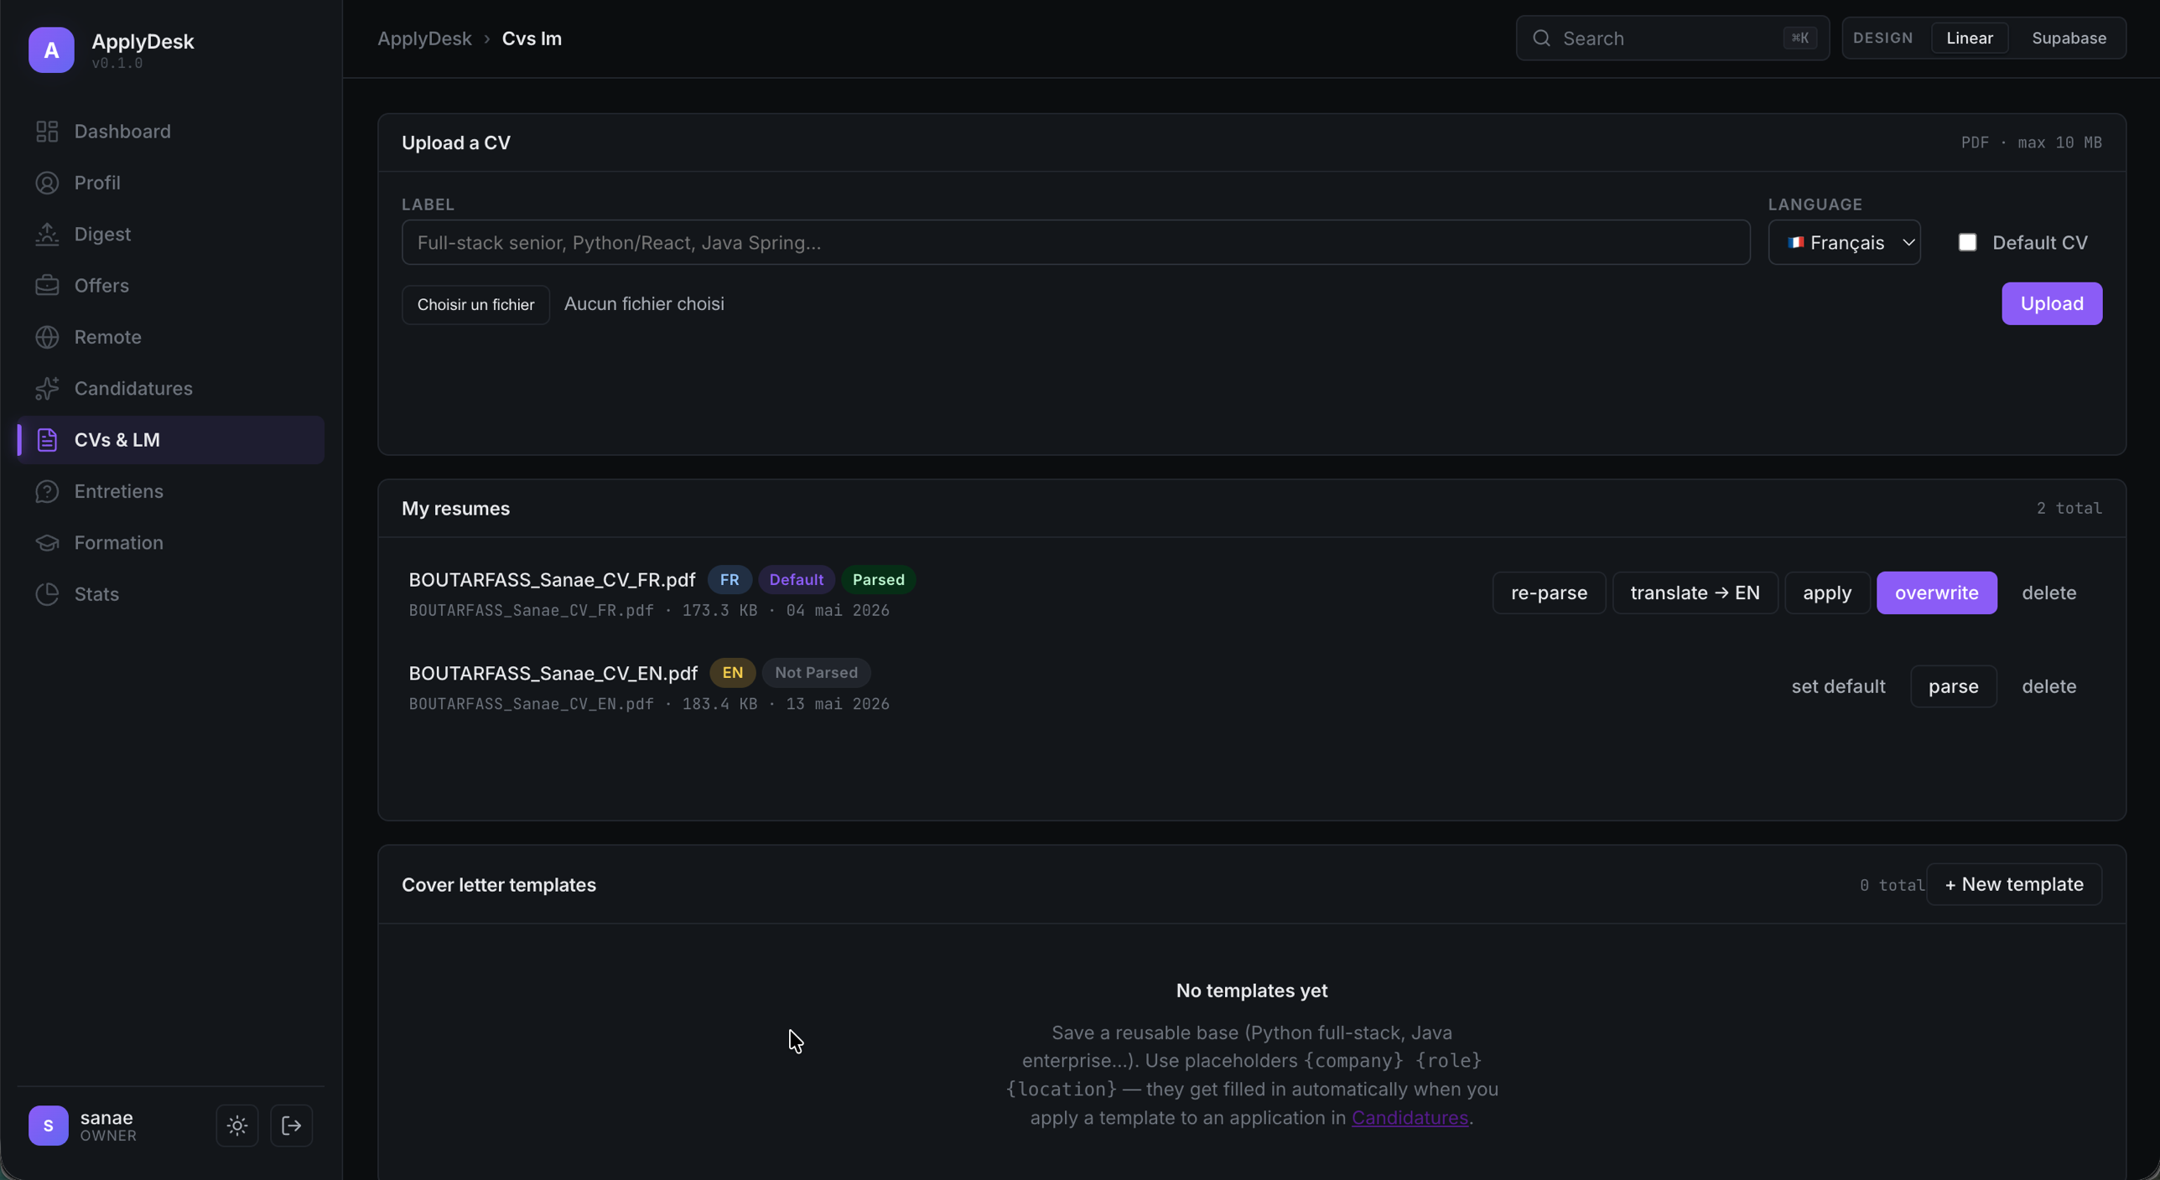Open the Français language dropdown

[1844, 242]
